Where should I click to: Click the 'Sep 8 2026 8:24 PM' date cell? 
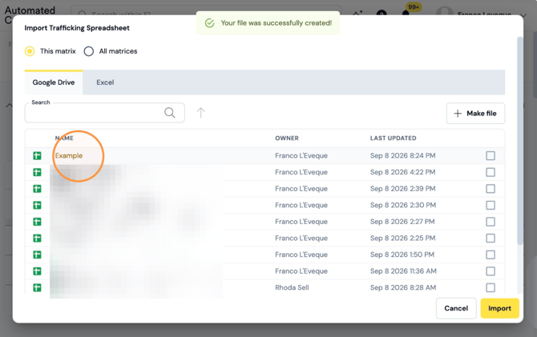point(402,155)
